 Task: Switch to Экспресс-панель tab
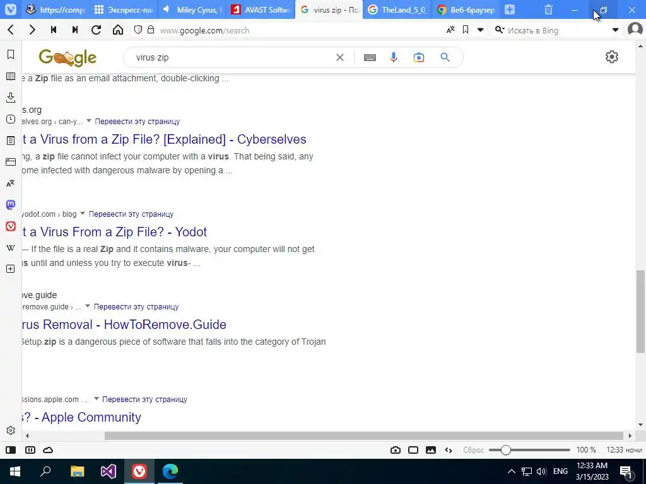pyautogui.click(x=124, y=9)
